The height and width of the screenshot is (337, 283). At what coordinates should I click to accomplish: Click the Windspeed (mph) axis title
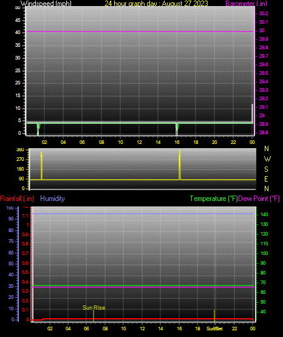pyautogui.click(x=46, y=3)
